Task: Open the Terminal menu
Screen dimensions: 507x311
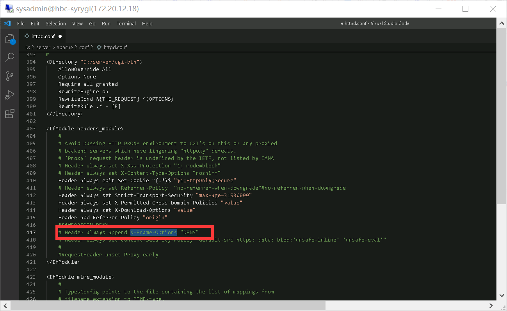Action: point(126,23)
